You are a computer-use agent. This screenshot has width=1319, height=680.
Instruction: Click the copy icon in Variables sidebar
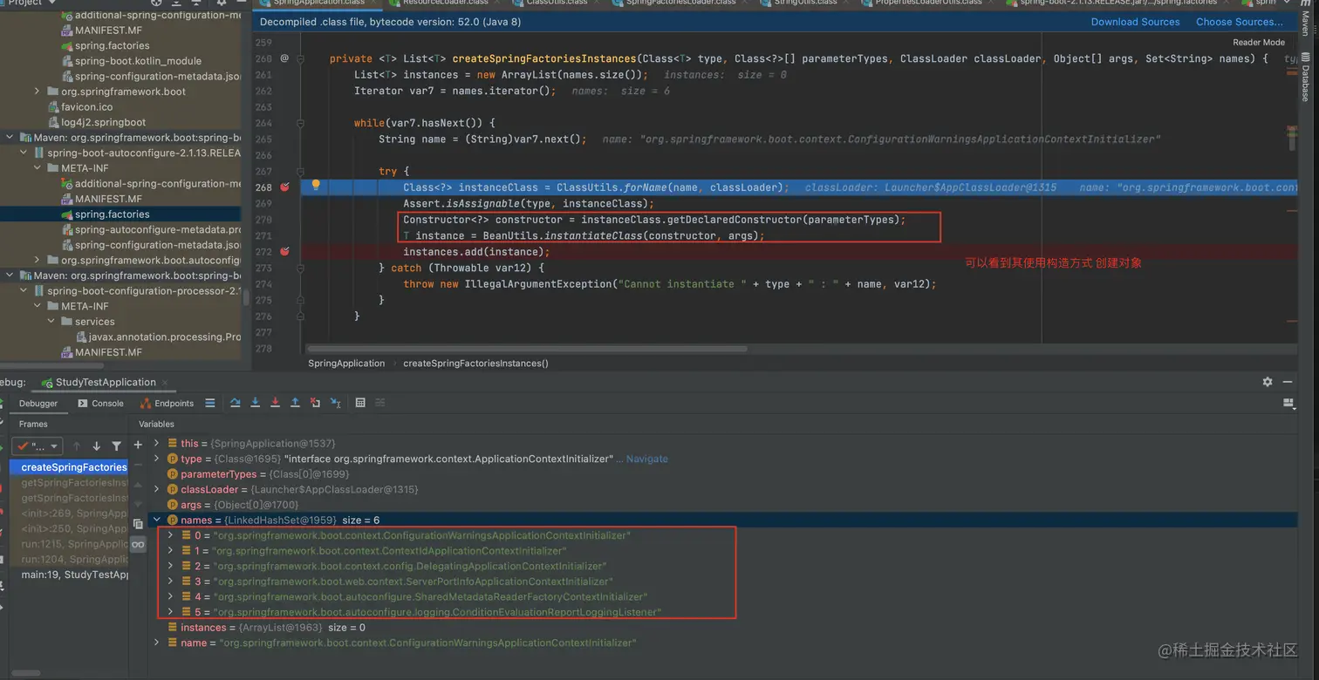tap(138, 524)
